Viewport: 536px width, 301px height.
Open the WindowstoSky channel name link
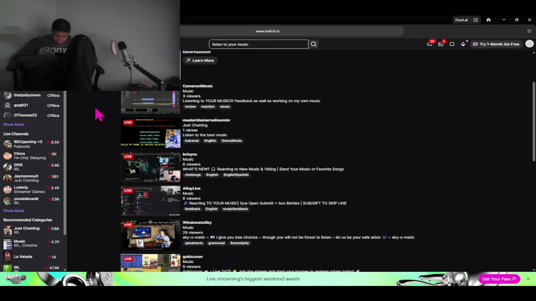point(197,222)
